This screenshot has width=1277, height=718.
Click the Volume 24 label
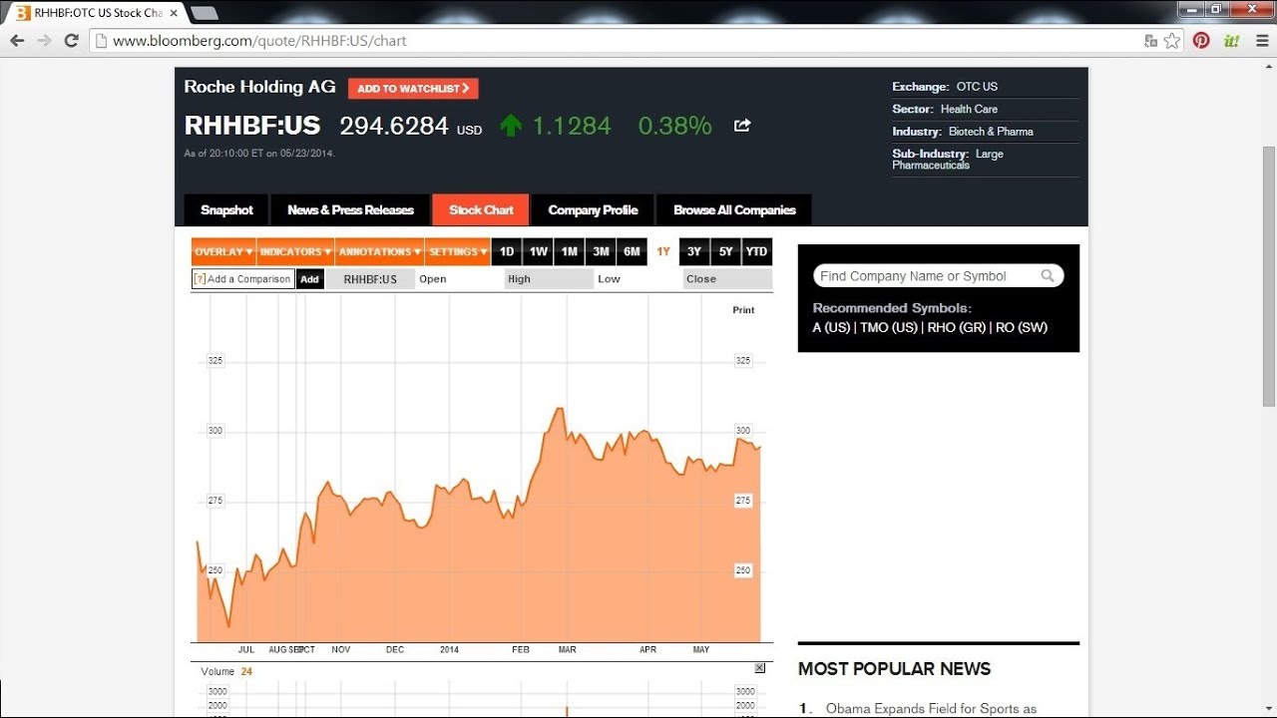coord(226,671)
